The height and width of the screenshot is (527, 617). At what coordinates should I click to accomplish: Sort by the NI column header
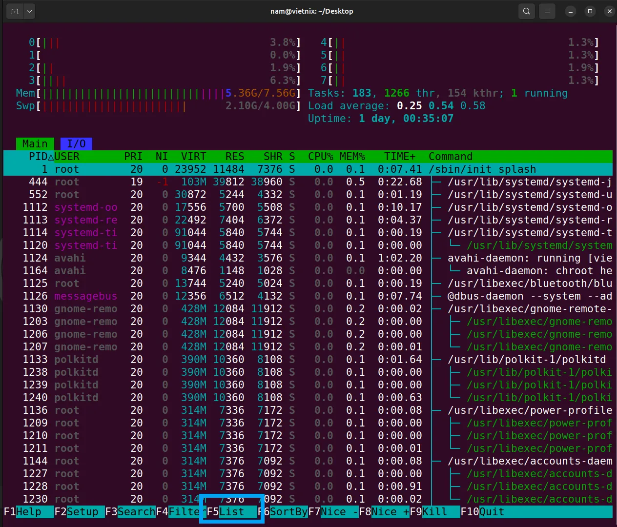coord(162,157)
